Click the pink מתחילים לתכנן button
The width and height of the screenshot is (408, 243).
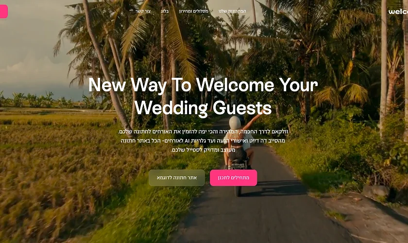[x=234, y=177]
